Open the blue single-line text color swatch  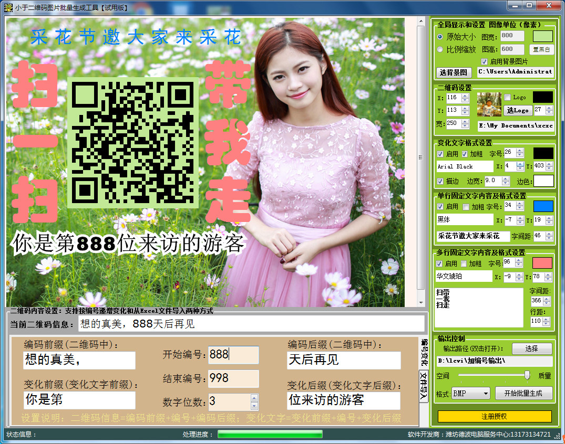tap(543, 206)
